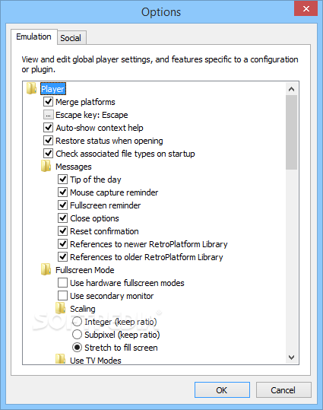The width and height of the screenshot is (323, 410).
Task: Uncheck Merge platforms
Action: pos(48,102)
